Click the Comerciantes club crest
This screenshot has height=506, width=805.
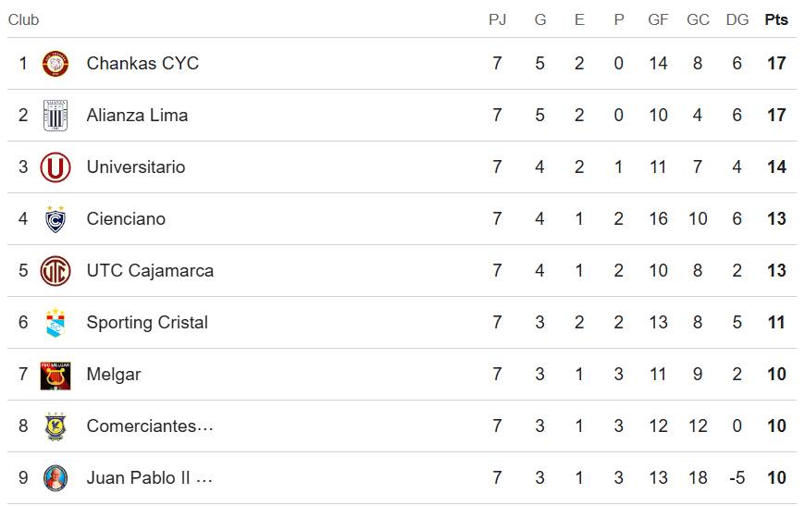(x=56, y=426)
